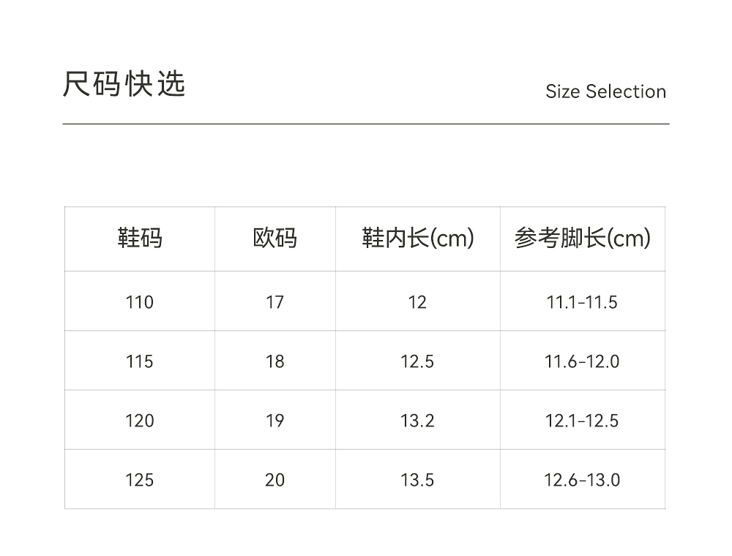This screenshot has width=732, height=556.
Task: Choose shoe size 120 cell
Action: 140,421
